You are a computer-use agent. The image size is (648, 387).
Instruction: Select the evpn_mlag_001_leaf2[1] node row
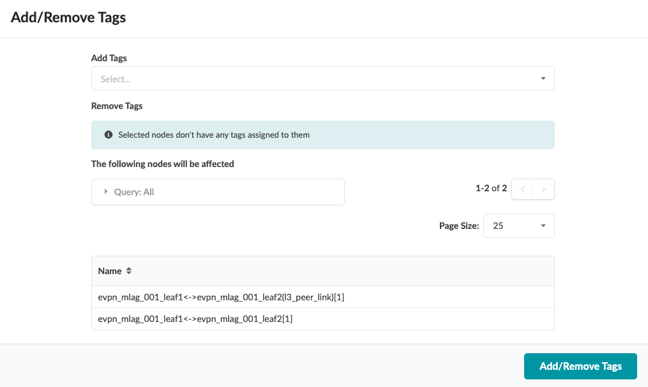[195, 319]
